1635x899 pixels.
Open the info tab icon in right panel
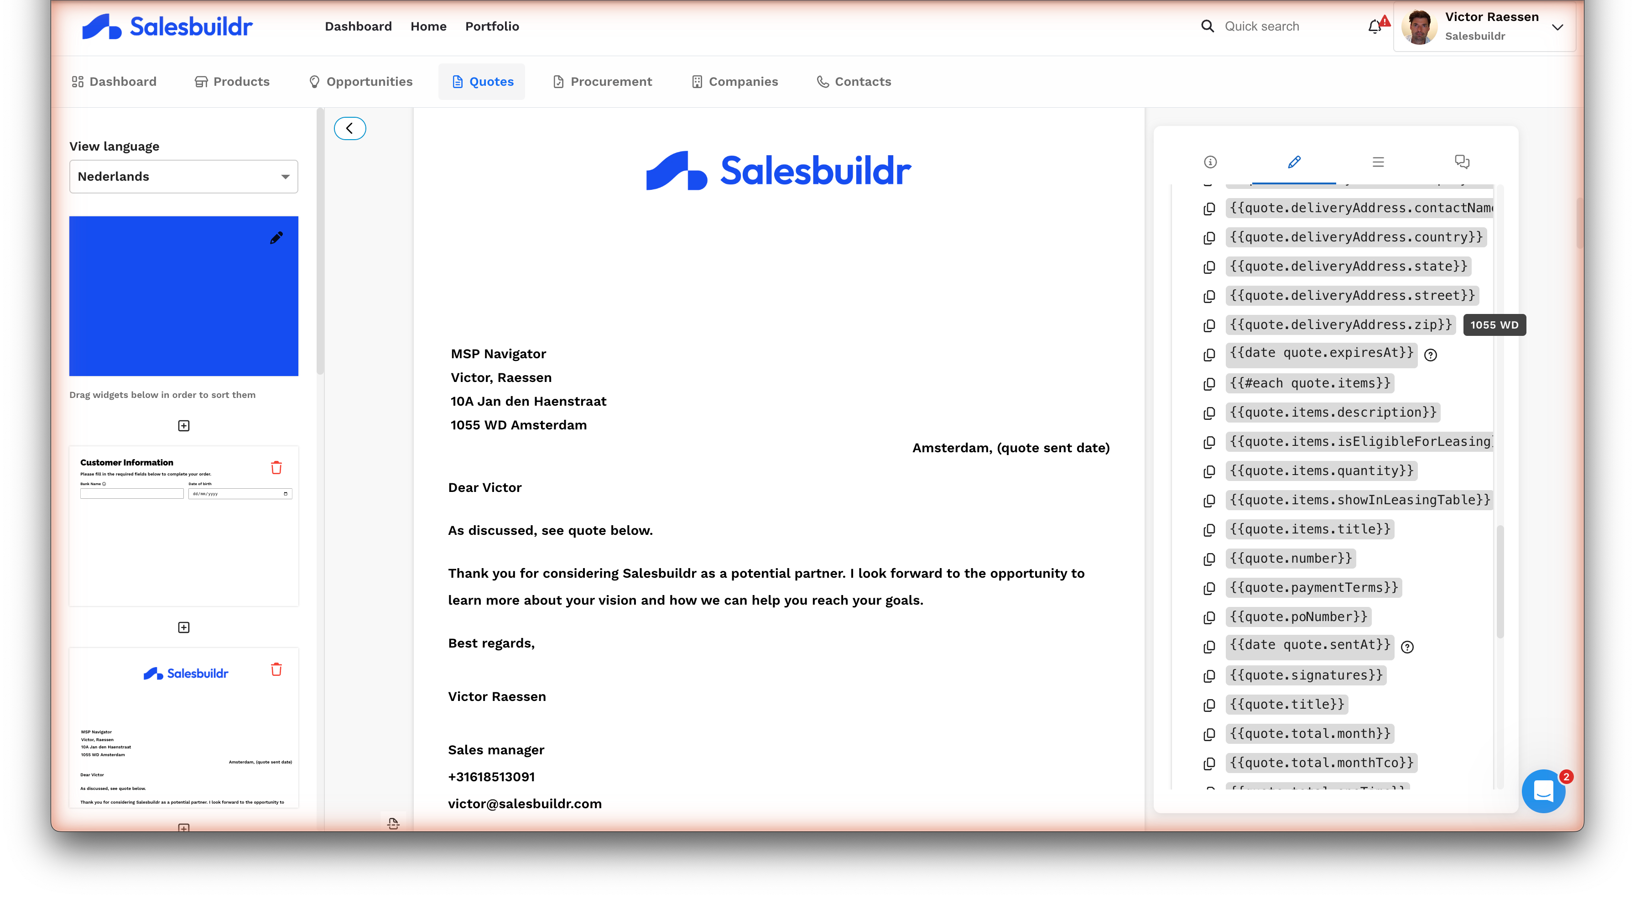(x=1210, y=162)
